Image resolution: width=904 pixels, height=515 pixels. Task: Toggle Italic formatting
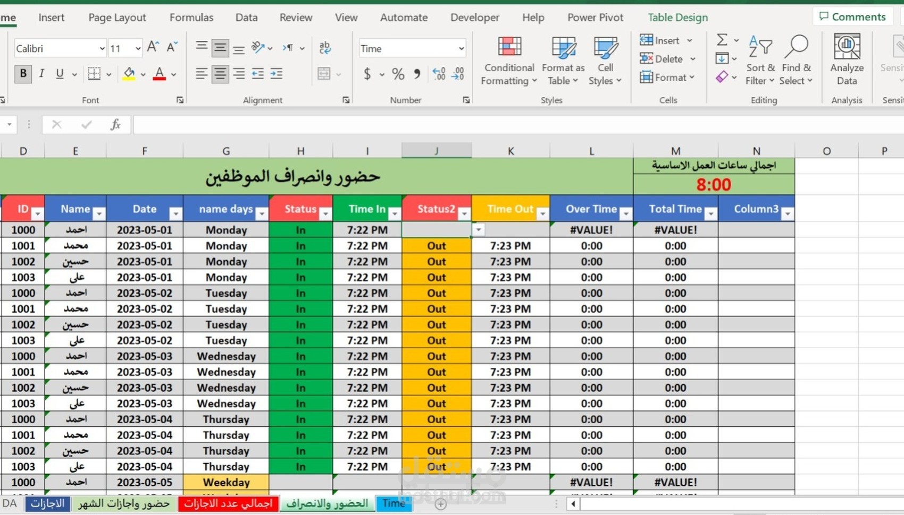click(x=41, y=74)
